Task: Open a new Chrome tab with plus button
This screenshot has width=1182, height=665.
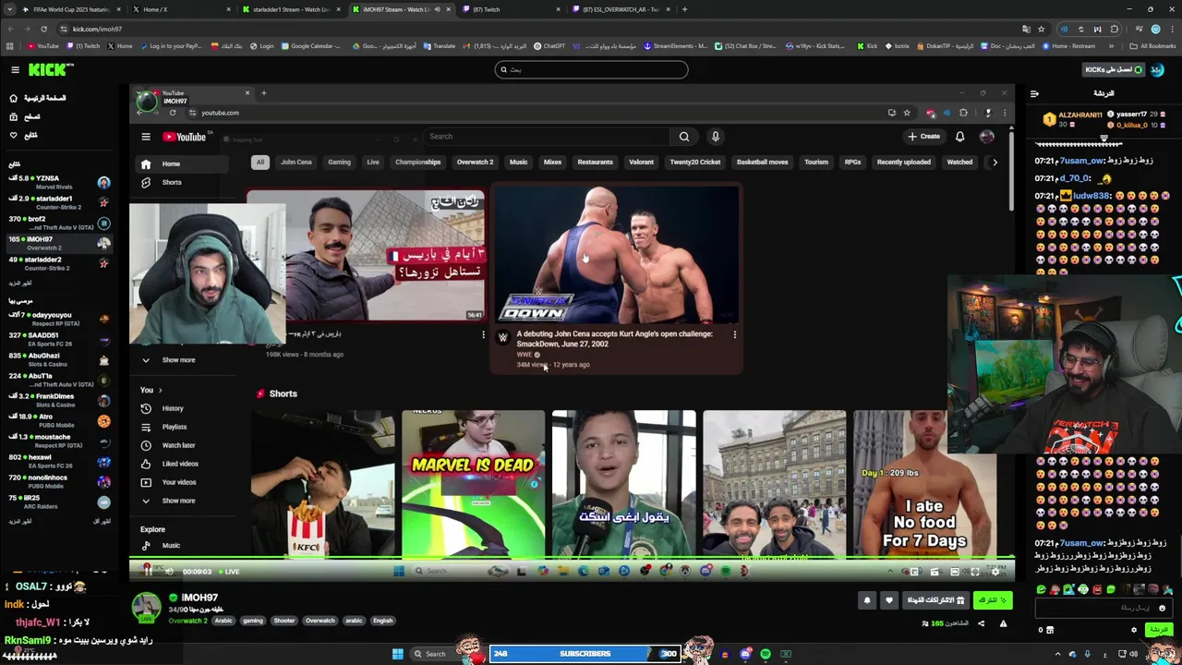Action: pos(684,9)
